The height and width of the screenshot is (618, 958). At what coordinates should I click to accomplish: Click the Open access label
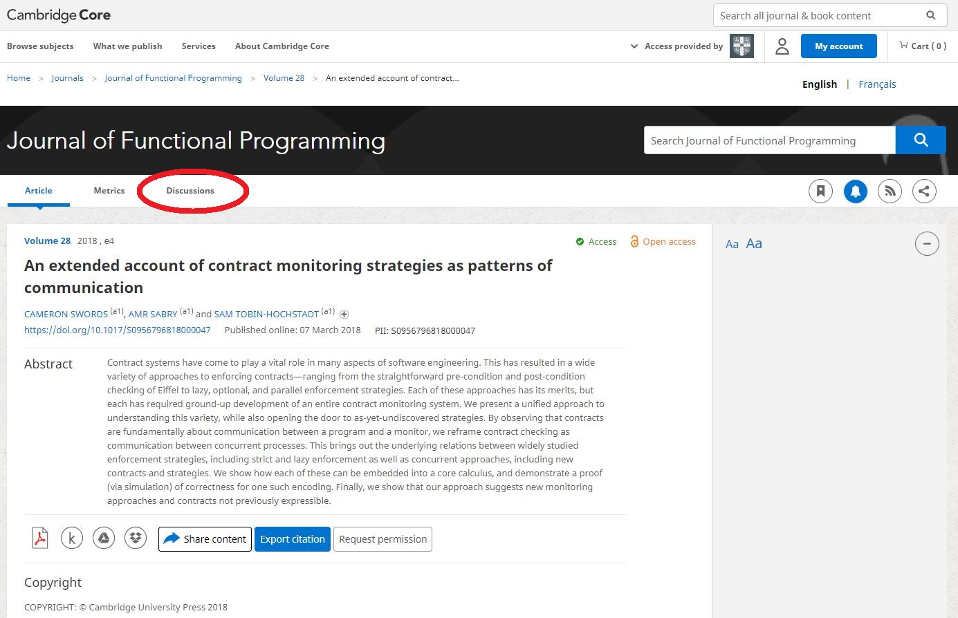point(669,241)
